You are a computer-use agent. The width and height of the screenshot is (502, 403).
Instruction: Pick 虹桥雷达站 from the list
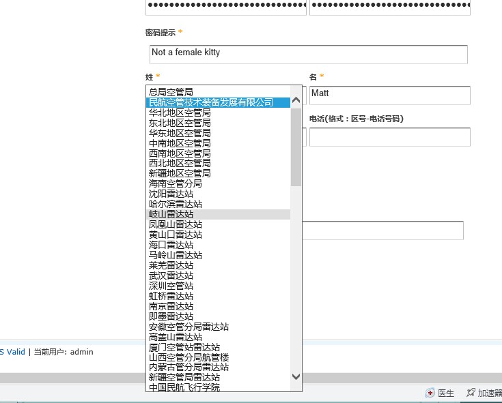tap(218, 296)
